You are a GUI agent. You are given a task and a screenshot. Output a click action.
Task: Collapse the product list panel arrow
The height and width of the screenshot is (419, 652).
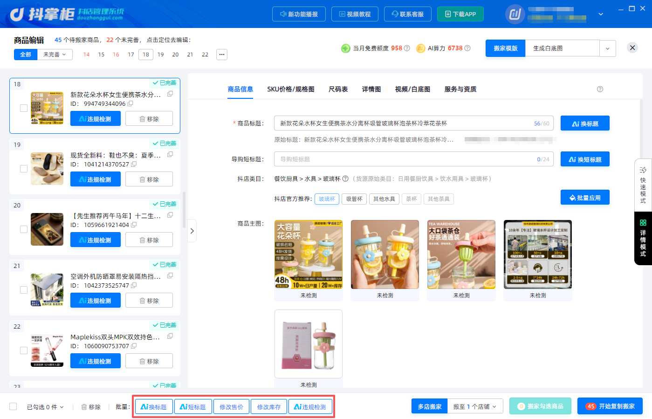point(192,231)
